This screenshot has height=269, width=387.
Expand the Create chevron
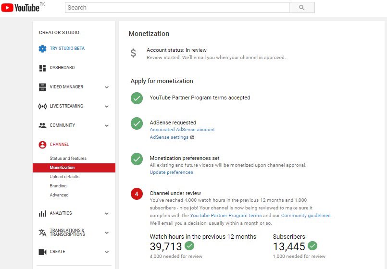click(107, 252)
